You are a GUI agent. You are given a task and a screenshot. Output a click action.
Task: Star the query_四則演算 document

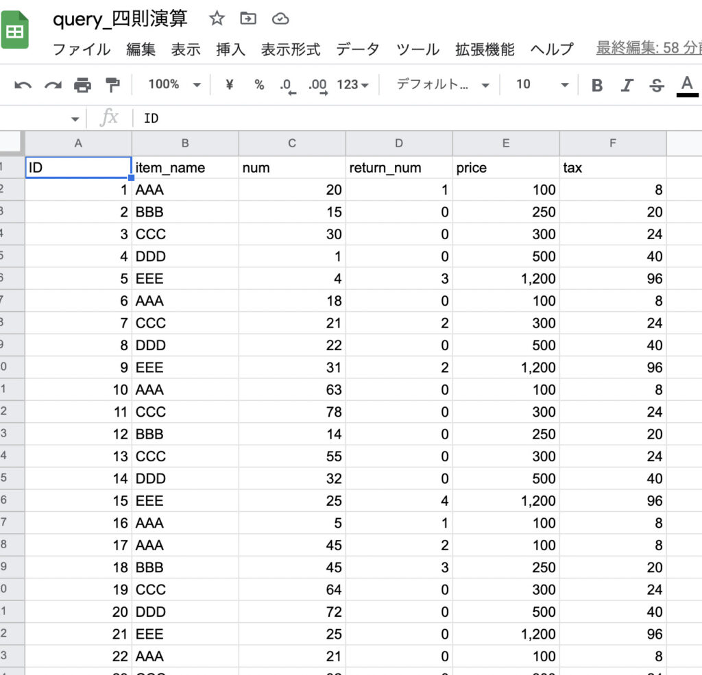pos(217,19)
